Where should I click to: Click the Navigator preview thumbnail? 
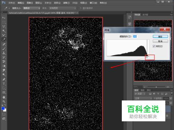[153, 50]
